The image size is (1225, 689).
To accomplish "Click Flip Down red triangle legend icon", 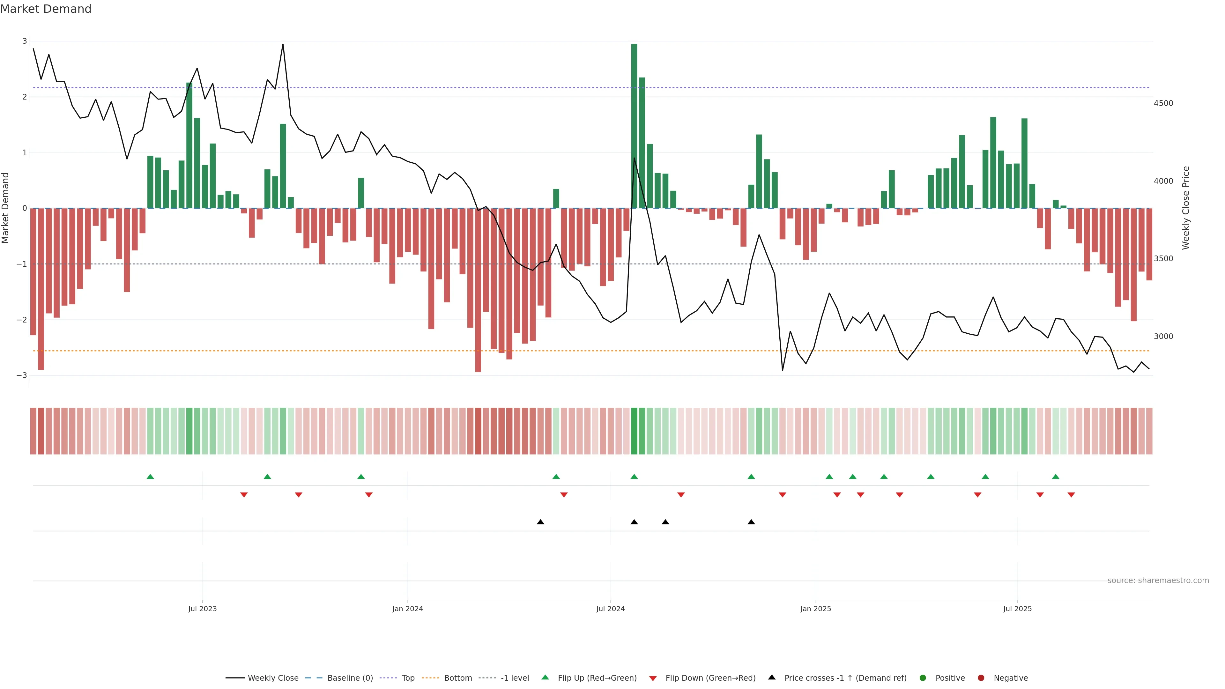I will point(653,678).
